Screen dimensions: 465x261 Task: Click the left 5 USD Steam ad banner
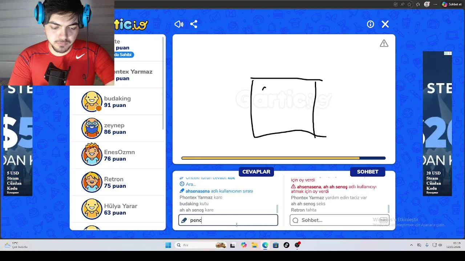tap(18, 141)
